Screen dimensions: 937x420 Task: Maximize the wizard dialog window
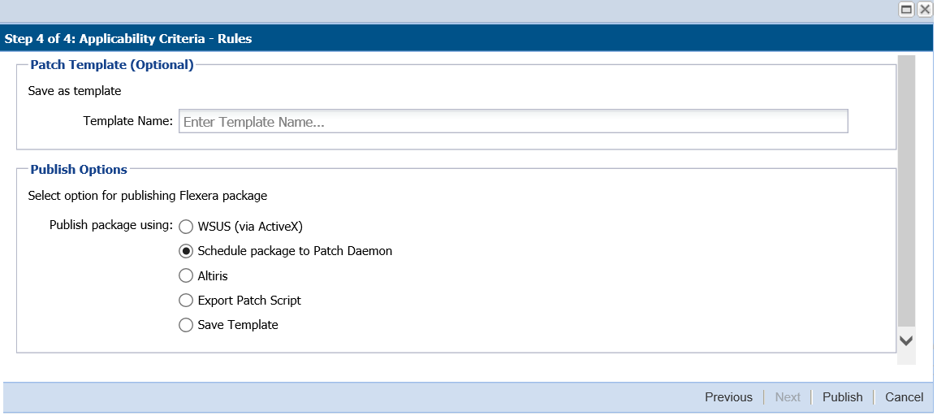pos(906,10)
